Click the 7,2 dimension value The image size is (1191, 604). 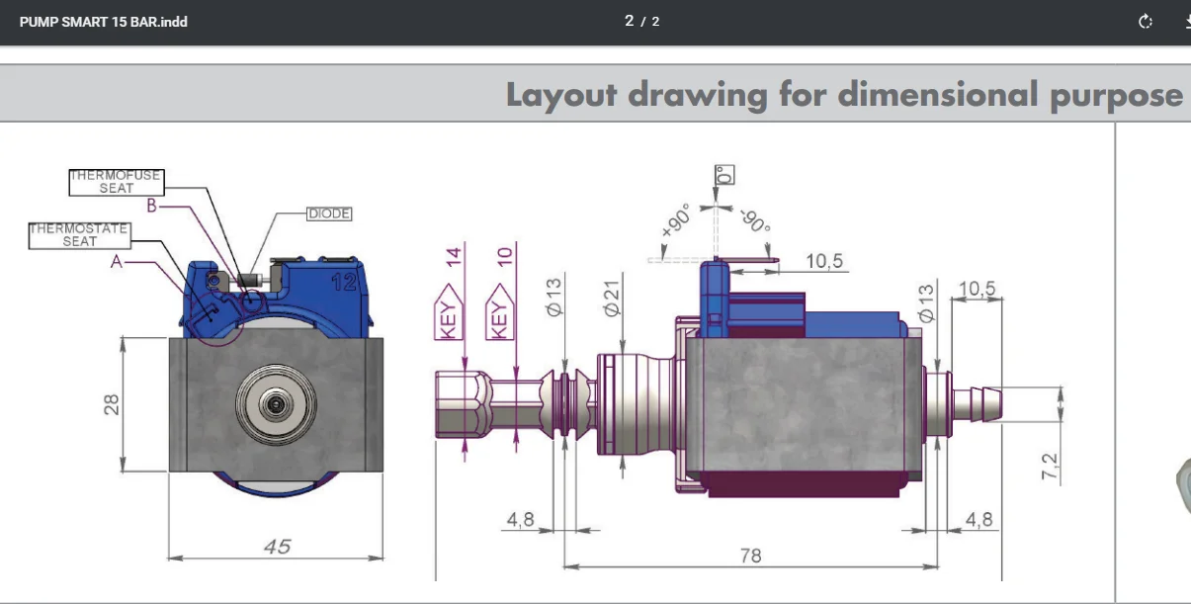click(1049, 468)
